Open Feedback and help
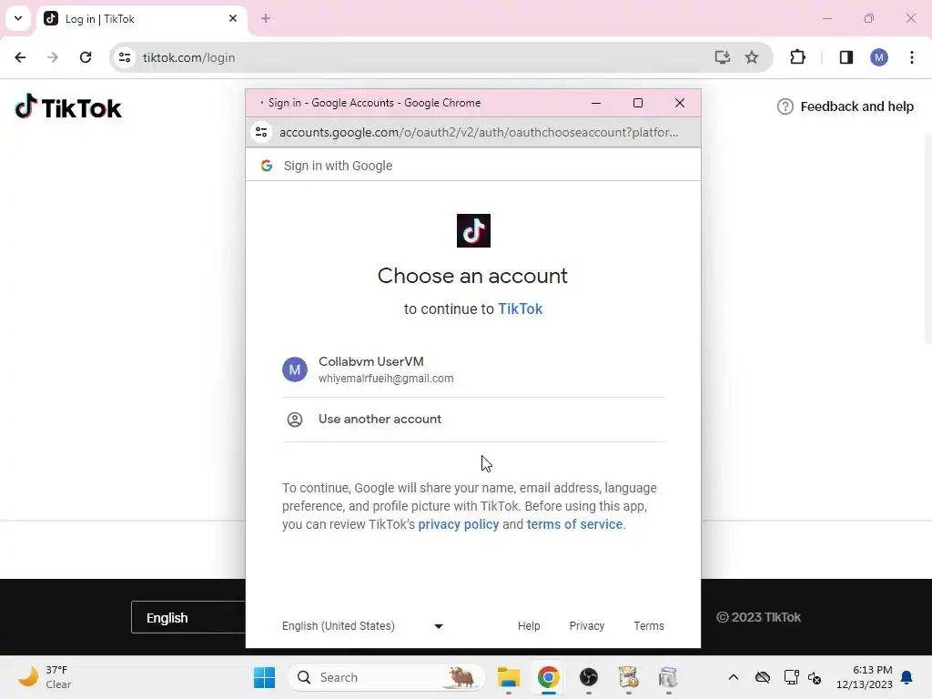This screenshot has height=699, width=932. point(846,106)
